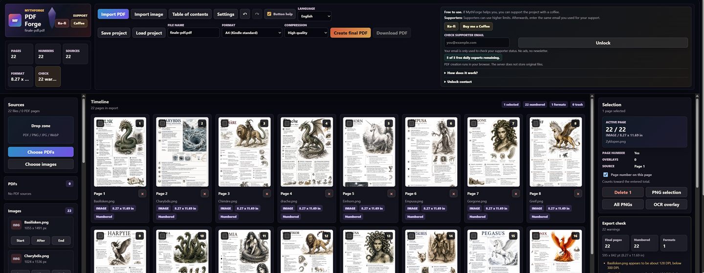Click Choose images button

click(41, 164)
